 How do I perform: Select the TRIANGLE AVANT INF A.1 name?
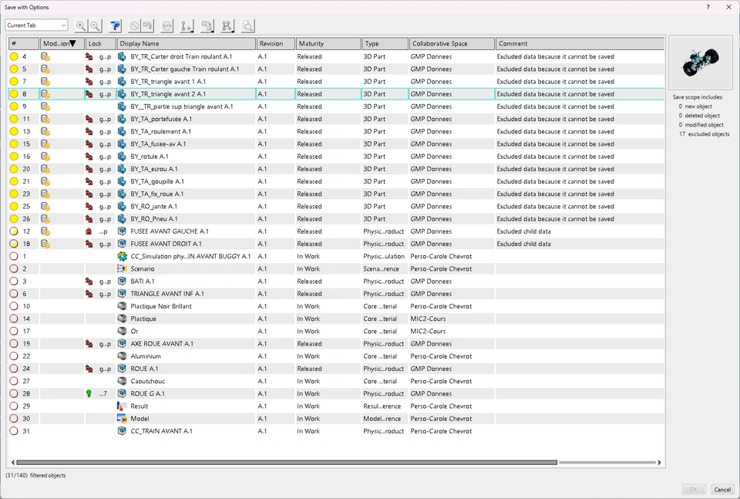(167, 294)
